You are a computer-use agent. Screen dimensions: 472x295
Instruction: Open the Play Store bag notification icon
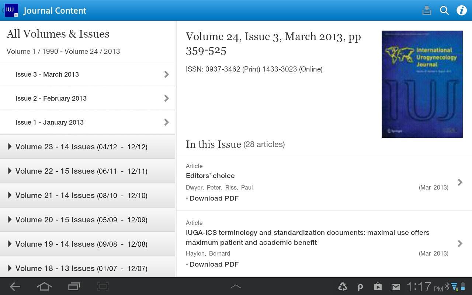(378, 287)
